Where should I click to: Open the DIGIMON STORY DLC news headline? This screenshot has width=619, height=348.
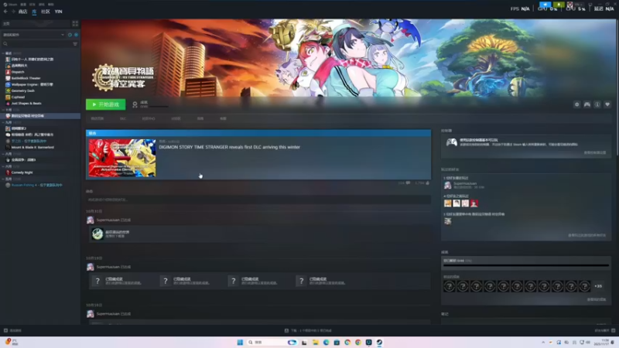tap(229, 147)
